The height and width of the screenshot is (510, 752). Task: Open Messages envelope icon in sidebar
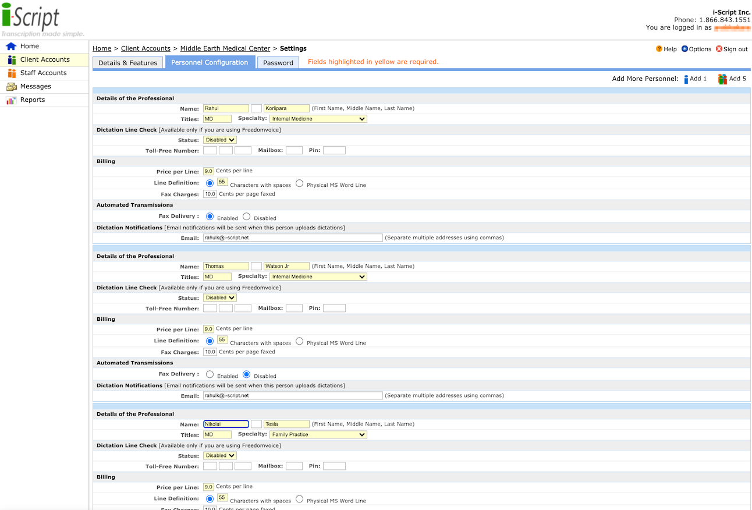tap(11, 87)
